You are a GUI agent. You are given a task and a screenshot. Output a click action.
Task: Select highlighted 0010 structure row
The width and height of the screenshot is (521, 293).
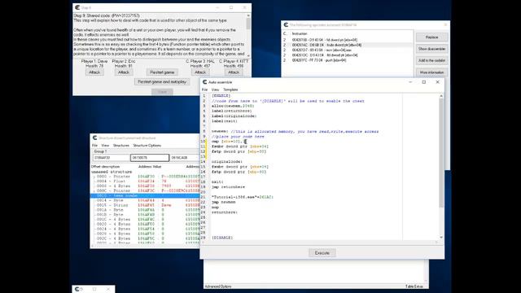(x=145, y=195)
